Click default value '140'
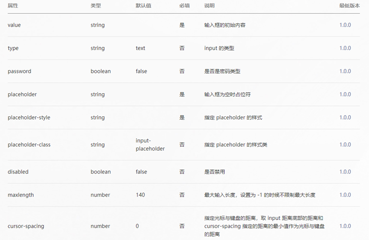This screenshot has width=369, height=240. [140, 195]
